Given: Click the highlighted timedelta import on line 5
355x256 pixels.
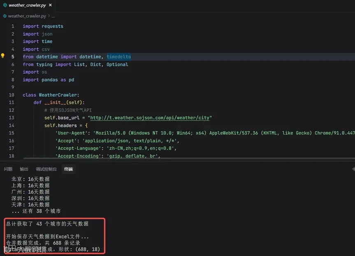Looking at the screenshot, I should click(x=119, y=57).
